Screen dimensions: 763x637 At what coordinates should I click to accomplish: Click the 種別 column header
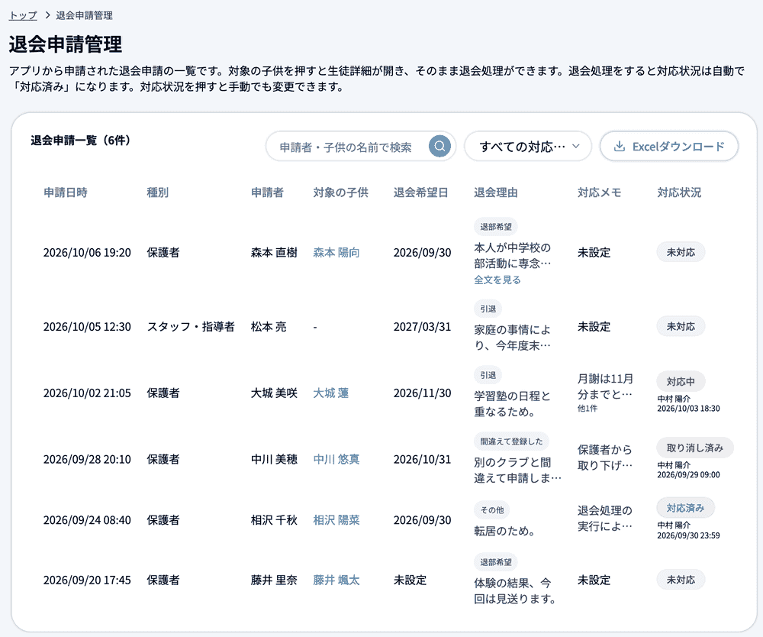click(158, 192)
